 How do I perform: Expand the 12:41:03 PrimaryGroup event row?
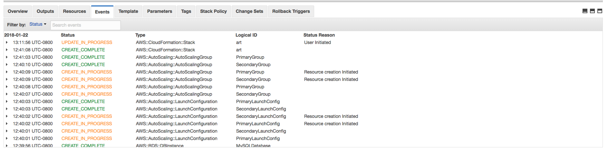pyautogui.click(x=7, y=57)
